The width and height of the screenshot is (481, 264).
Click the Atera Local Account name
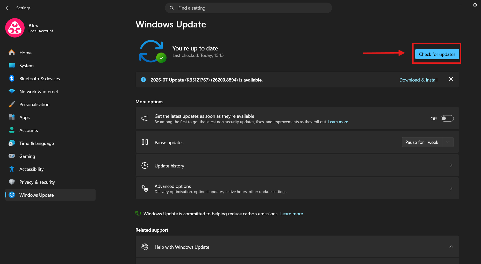(x=41, y=28)
